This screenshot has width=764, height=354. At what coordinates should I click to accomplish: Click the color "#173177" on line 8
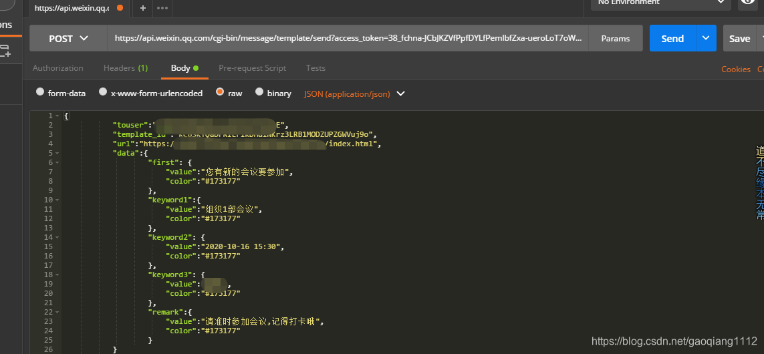pyautogui.click(x=221, y=181)
